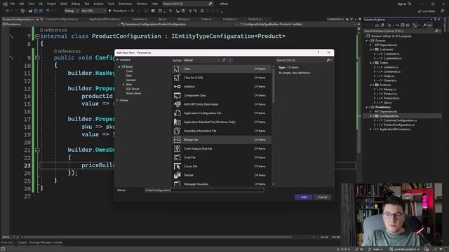Open the Any CPU platform dropdown
This screenshot has width=449, height=252.
coord(93,11)
